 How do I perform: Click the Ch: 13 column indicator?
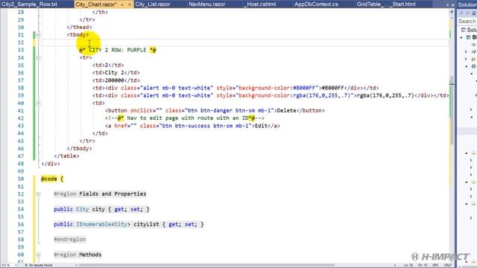coord(423,265)
